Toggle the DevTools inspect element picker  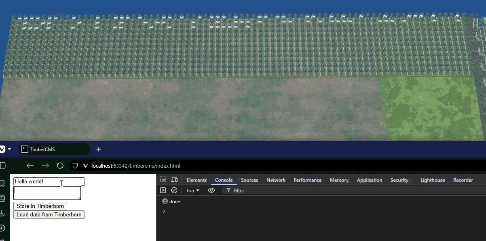click(163, 180)
